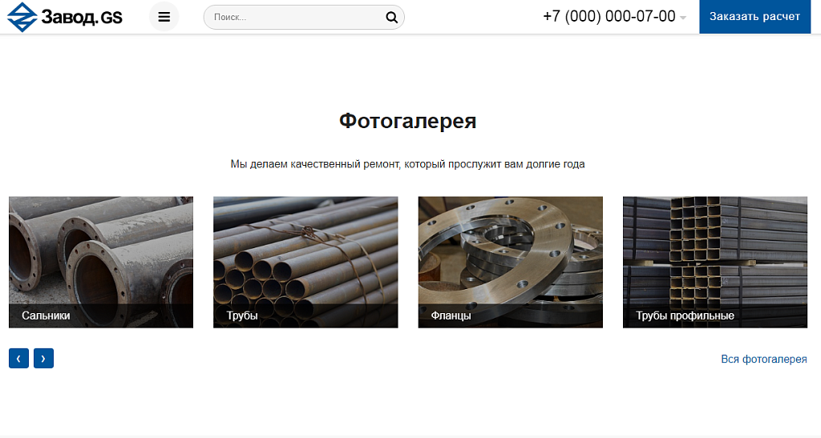Viewport: 821px width, 438px height.
Task: Open the square profile tubes photo
Action: pyautogui.click(x=714, y=250)
